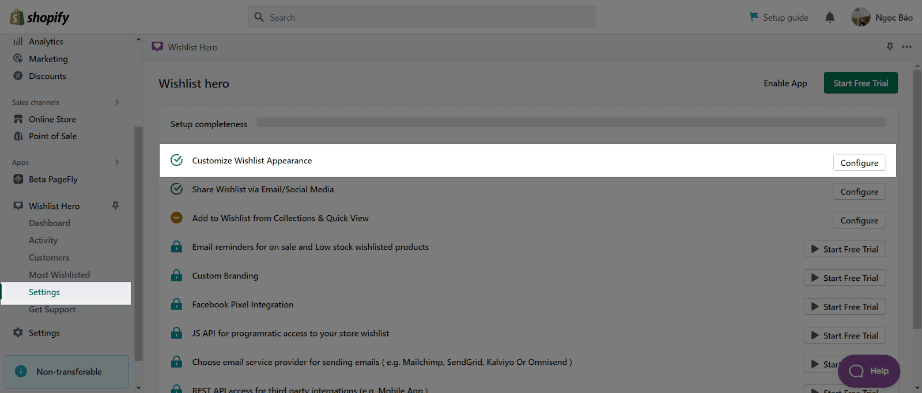Click the sidebar scroll down arrow
922x393 pixels.
click(138, 388)
